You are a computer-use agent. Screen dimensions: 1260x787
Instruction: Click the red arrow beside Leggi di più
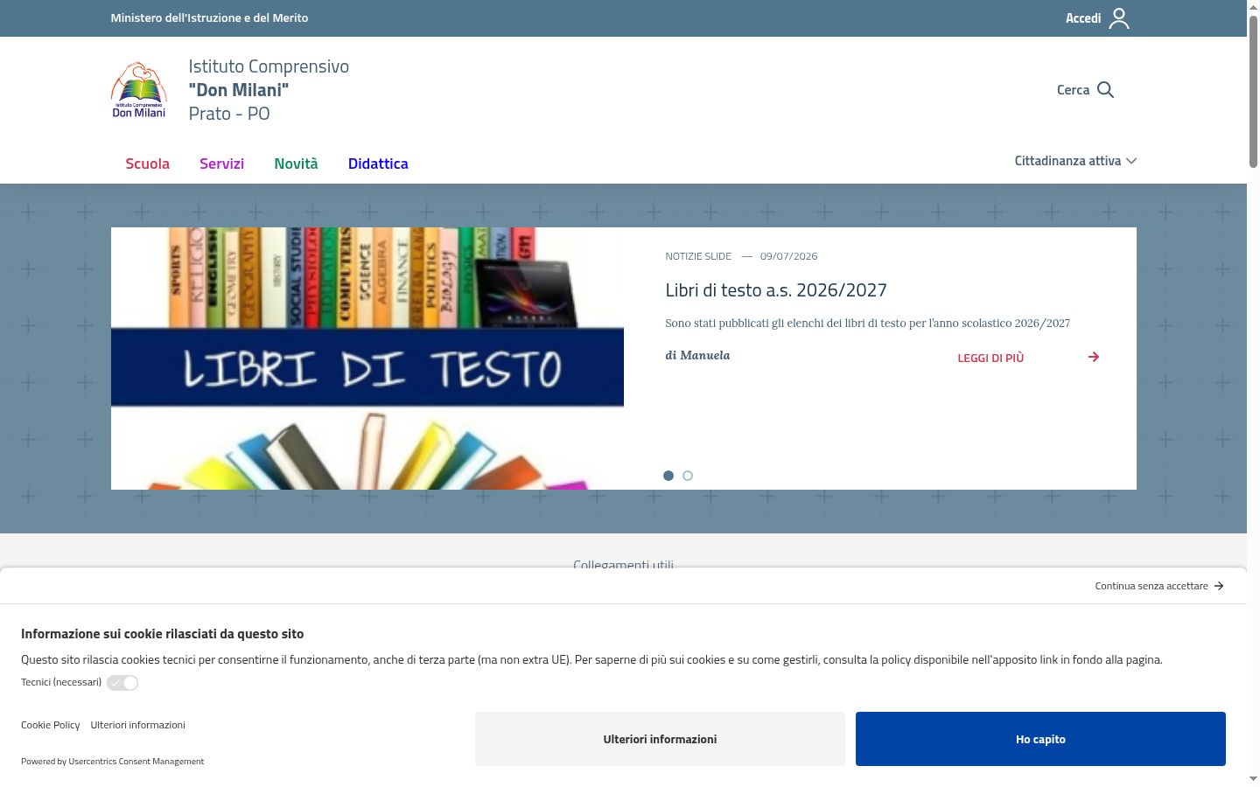tap(1094, 357)
